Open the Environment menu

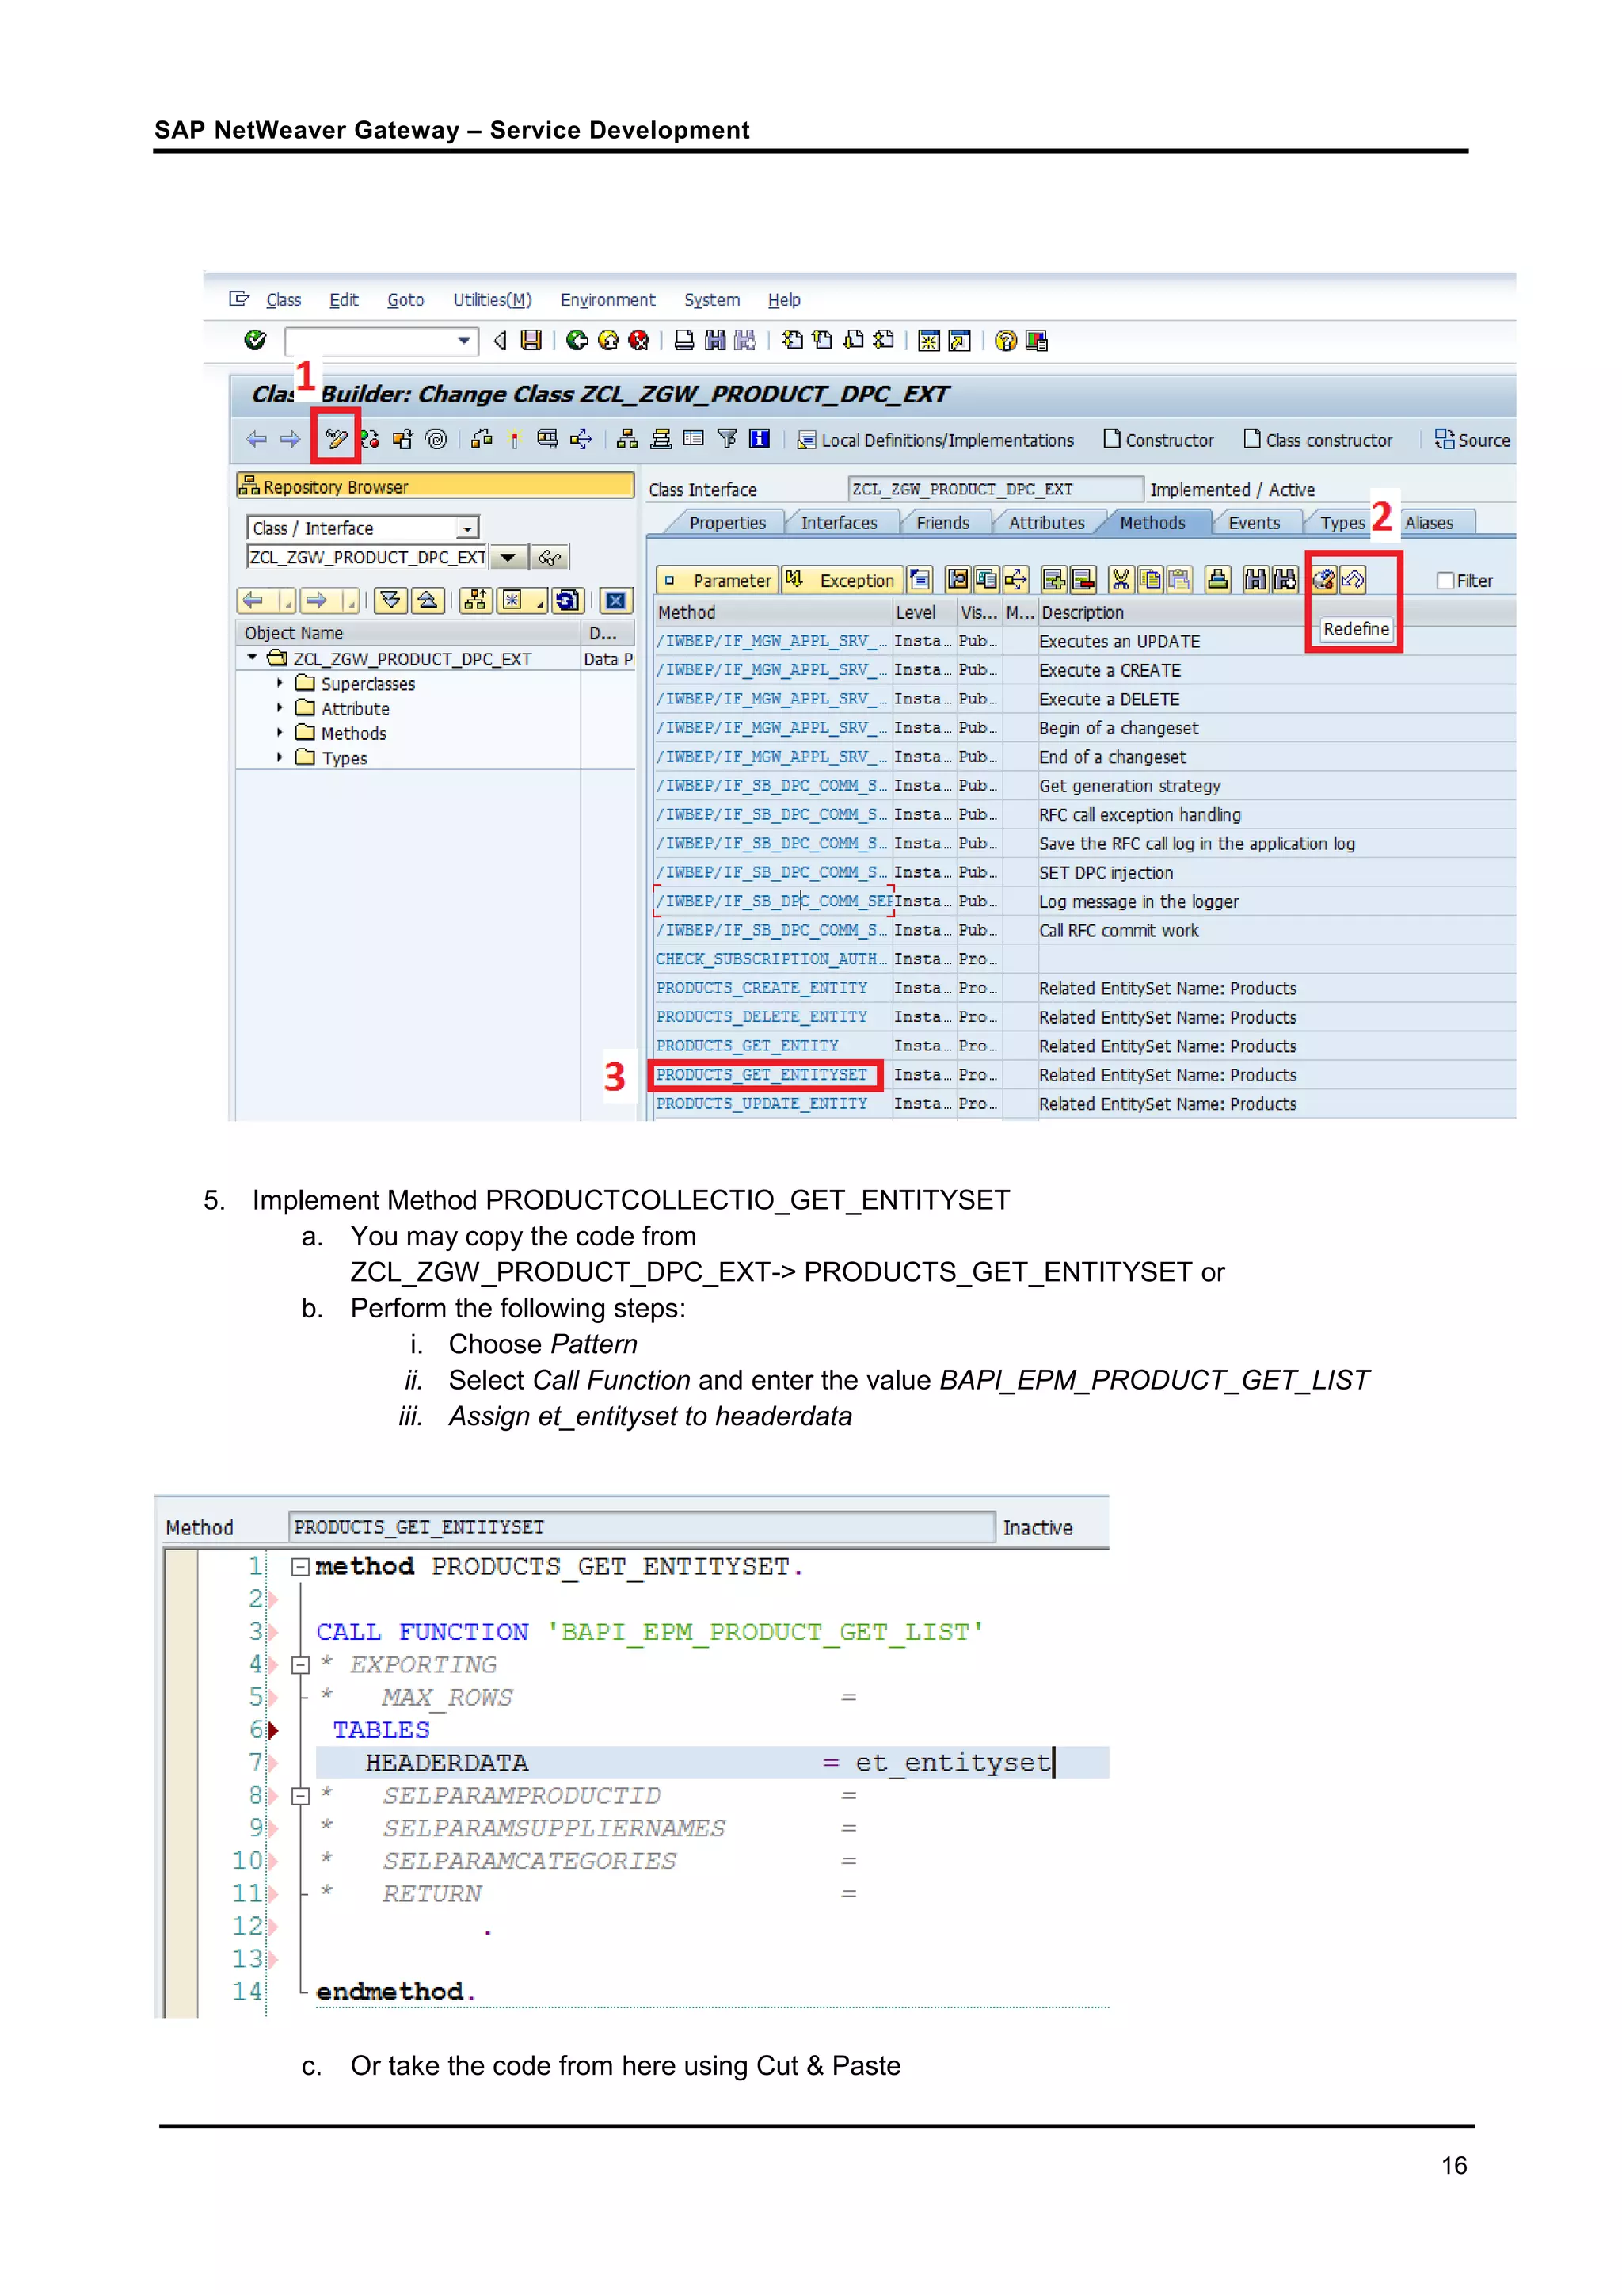click(607, 300)
